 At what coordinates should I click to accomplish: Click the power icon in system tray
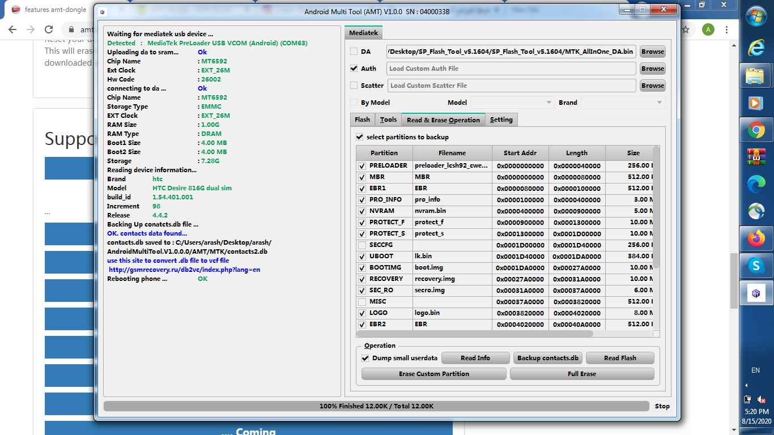coord(748,399)
